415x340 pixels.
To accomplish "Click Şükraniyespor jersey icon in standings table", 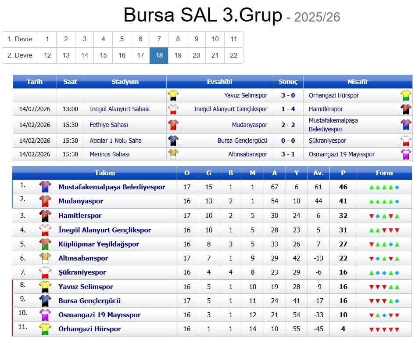I will coord(45,272).
